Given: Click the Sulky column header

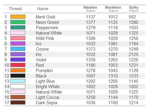Looking at the screenshot, I should tap(134, 9).
